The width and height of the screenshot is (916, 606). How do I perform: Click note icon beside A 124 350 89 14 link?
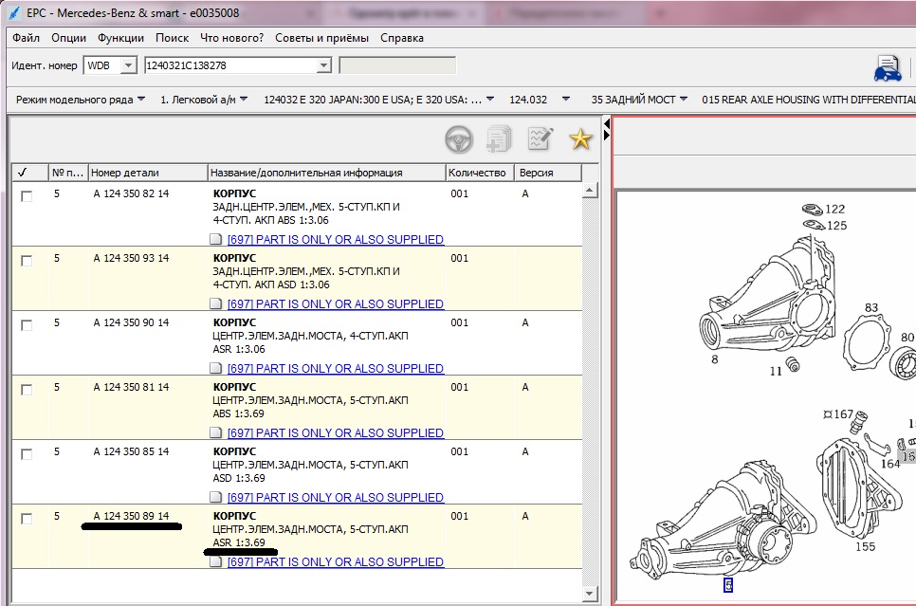215,561
